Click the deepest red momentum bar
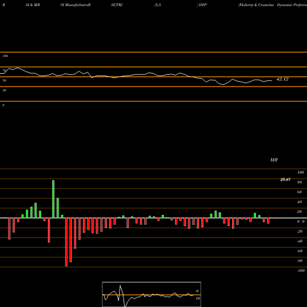The image size is (307, 307). 66,242
